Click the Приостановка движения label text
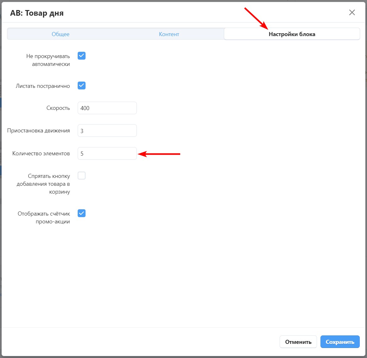 (38, 131)
